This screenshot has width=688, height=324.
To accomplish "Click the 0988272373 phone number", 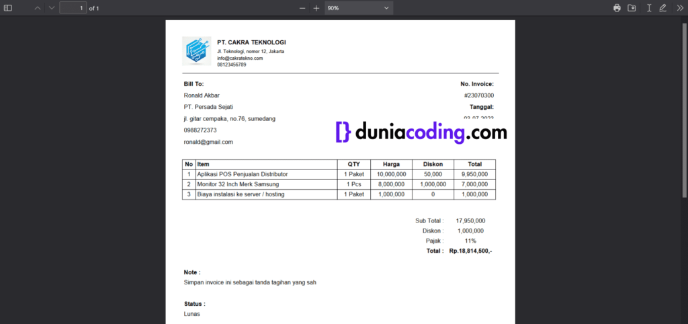I will tap(200, 130).
